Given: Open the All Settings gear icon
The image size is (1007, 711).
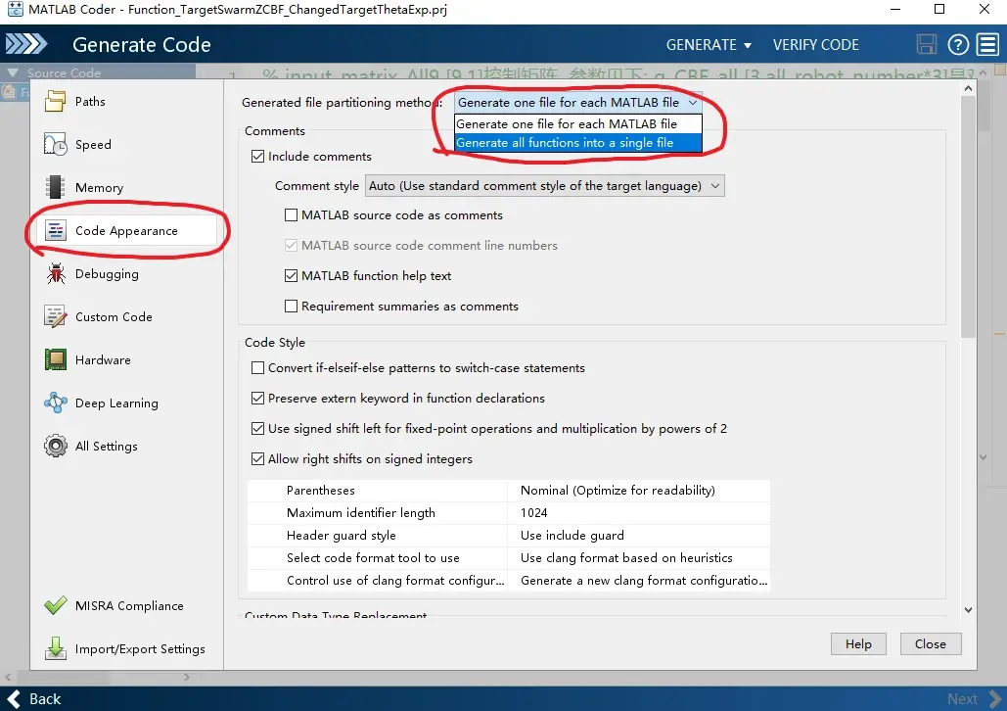Looking at the screenshot, I should [55, 447].
